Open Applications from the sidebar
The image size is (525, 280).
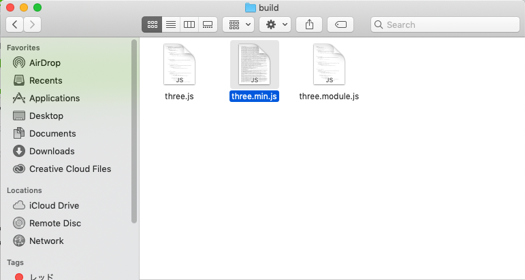pyautogui.click(x=46, y=99)
